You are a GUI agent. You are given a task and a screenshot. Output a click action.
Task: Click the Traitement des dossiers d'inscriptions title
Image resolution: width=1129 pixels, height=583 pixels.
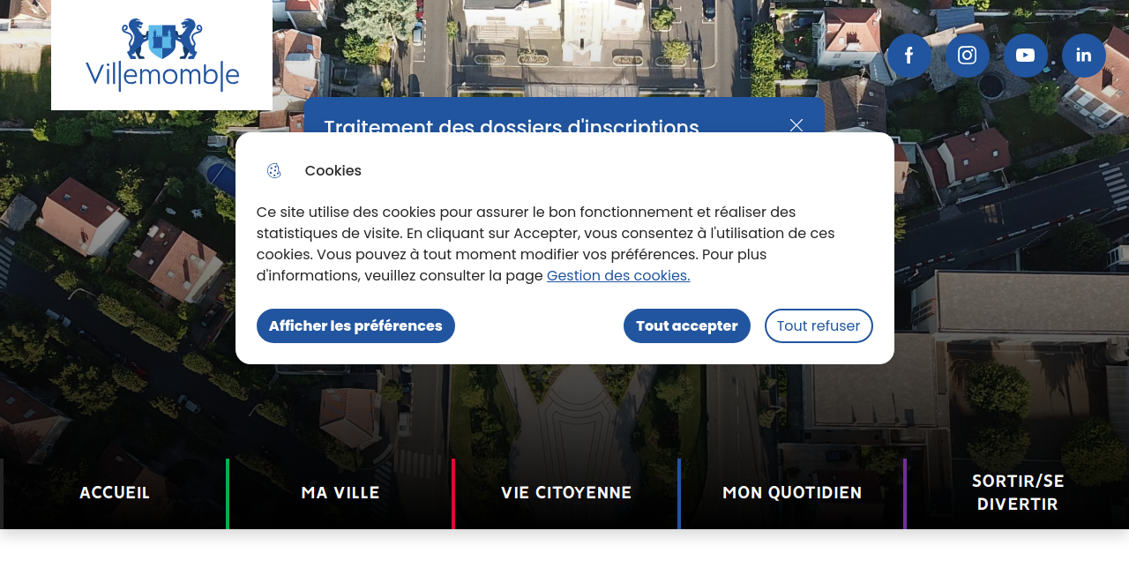(x=511, y=122)
